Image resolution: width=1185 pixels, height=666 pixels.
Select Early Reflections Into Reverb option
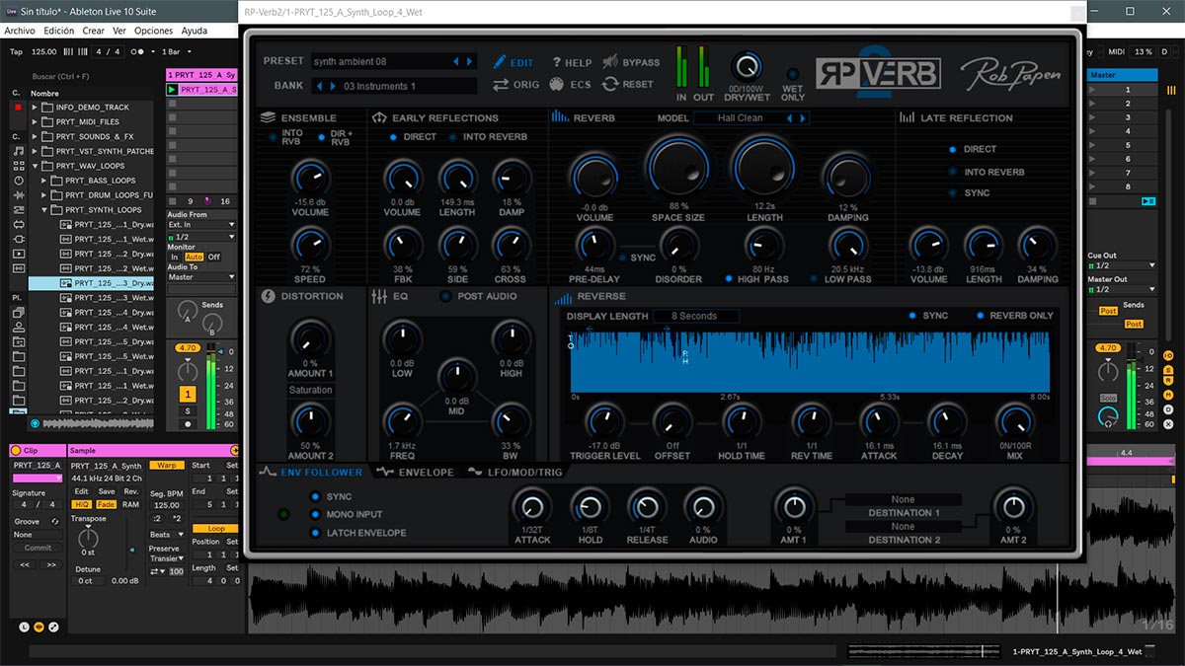click(452, 137)
